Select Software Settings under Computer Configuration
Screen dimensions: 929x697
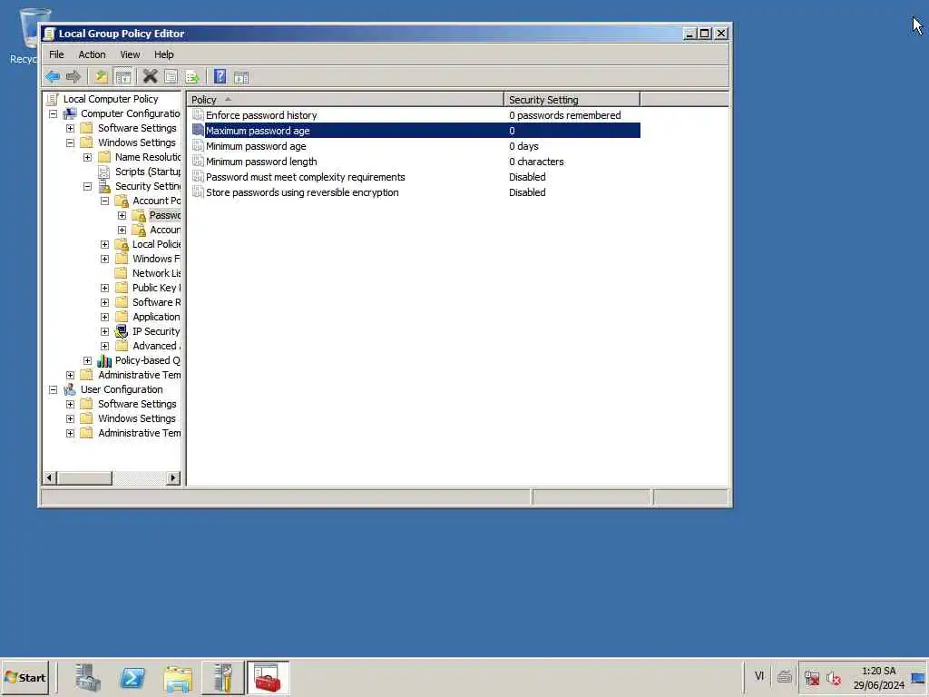[x=137, y=128]
